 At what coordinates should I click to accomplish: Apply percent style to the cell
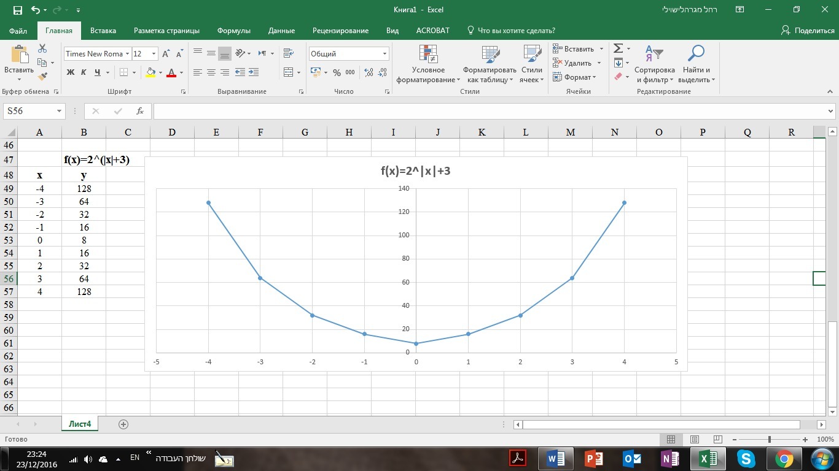337,72
